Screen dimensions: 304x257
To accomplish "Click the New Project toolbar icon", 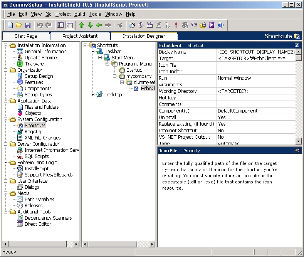I will 10,25.
